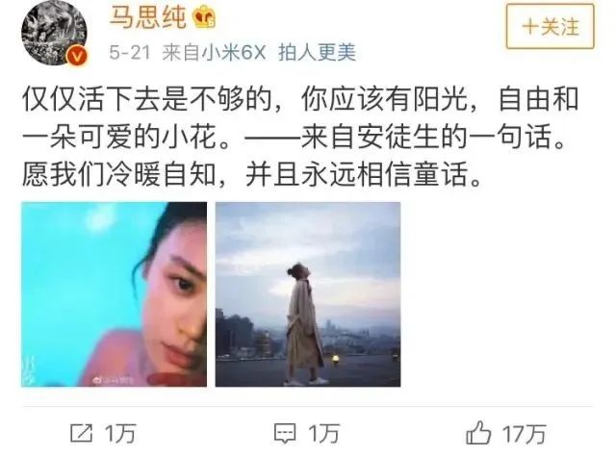The height and width of the screenshot is (456, 616).
Task: Click the gold crown membership icon
Action: pos(204,18)
